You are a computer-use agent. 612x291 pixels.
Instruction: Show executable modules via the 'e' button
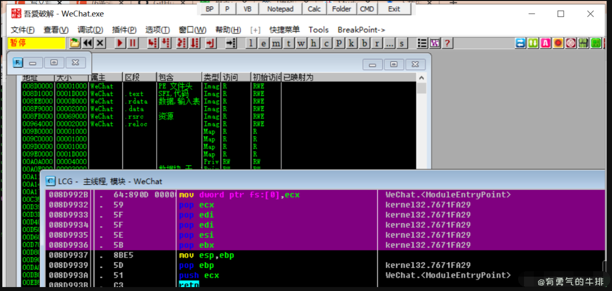pos(263,43)
